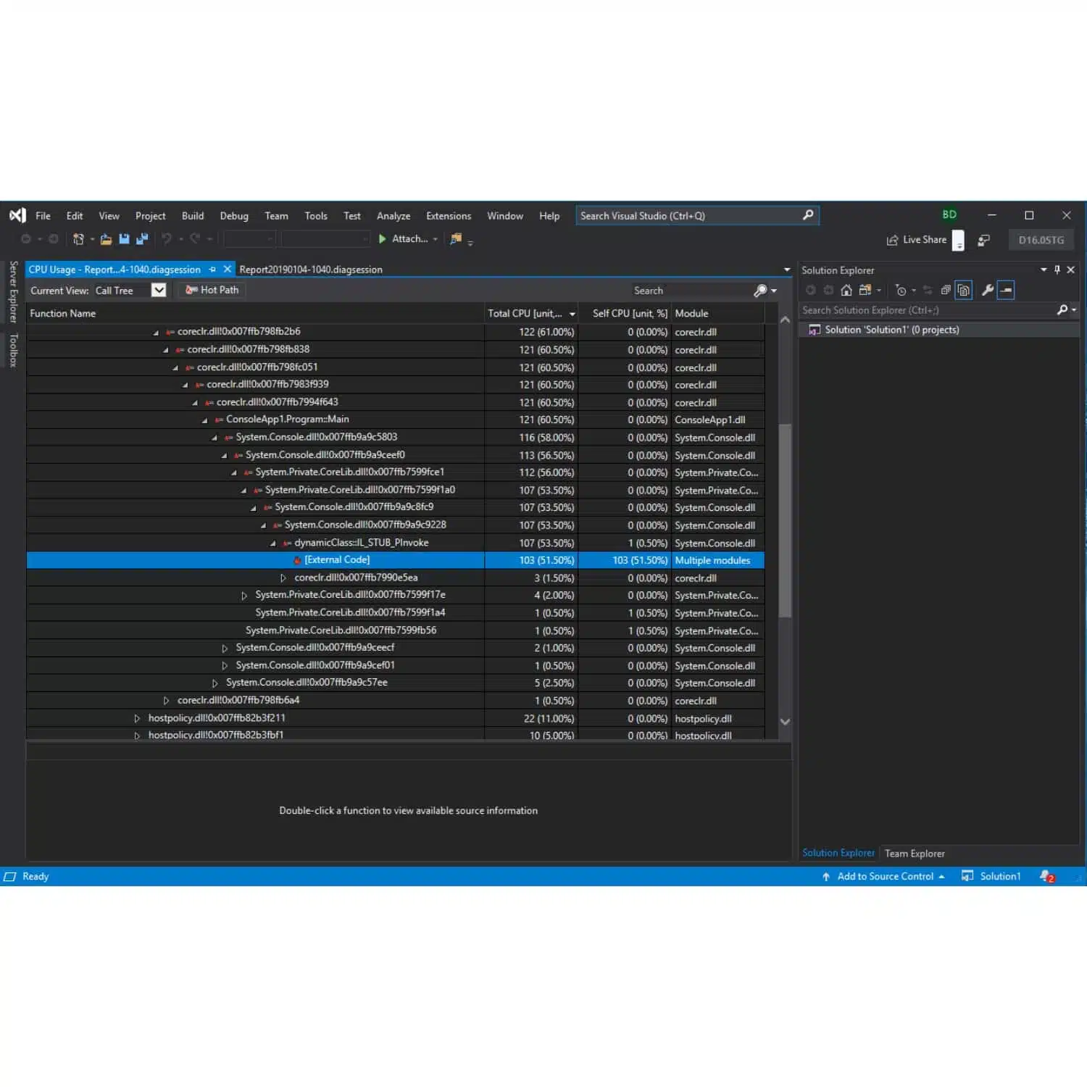
Task: Click the Send Feedback person icon
Action: point(984,240)
